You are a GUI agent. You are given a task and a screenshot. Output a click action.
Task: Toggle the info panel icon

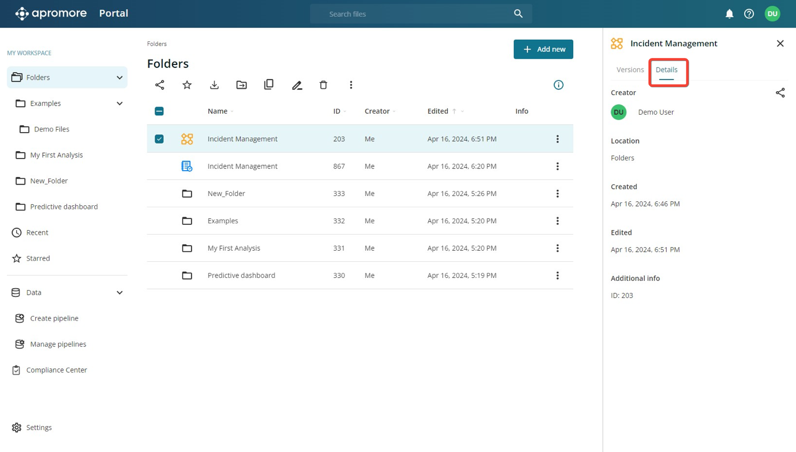(558, 85)
